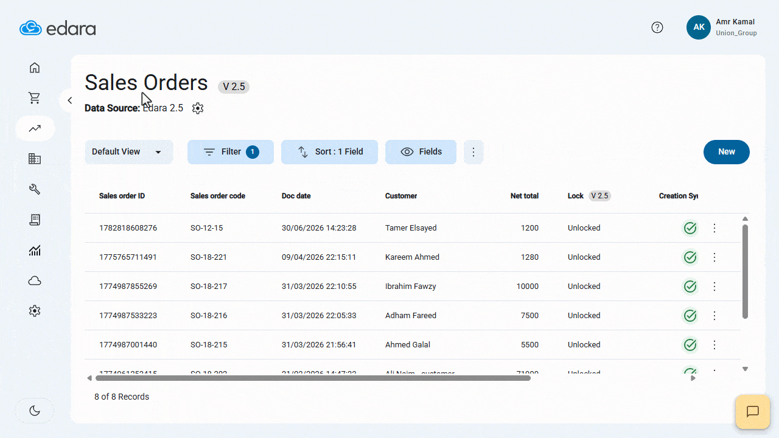Open row menu for Tamer Elsayed order
Viewport: 779px width, 438px height.
pyautogui.click(x=714, y=228)
